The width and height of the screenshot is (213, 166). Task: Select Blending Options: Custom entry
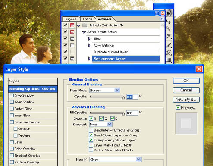[x=33, y=89]
